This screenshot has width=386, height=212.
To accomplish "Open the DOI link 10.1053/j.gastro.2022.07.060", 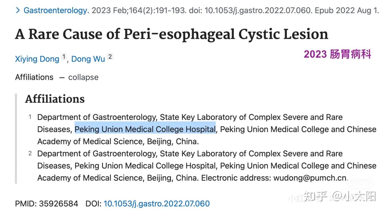I will tap(157, 204).
